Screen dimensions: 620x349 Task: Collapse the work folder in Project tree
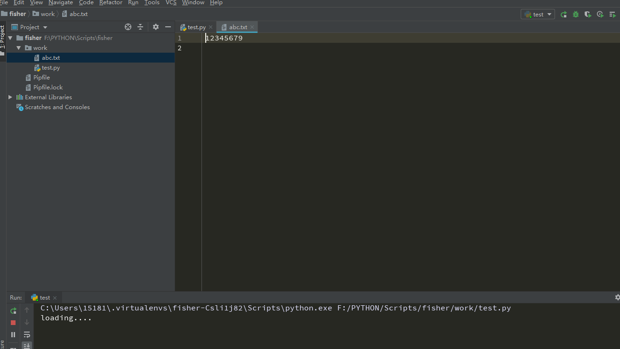pyautogui.click(x=18, y=48)
